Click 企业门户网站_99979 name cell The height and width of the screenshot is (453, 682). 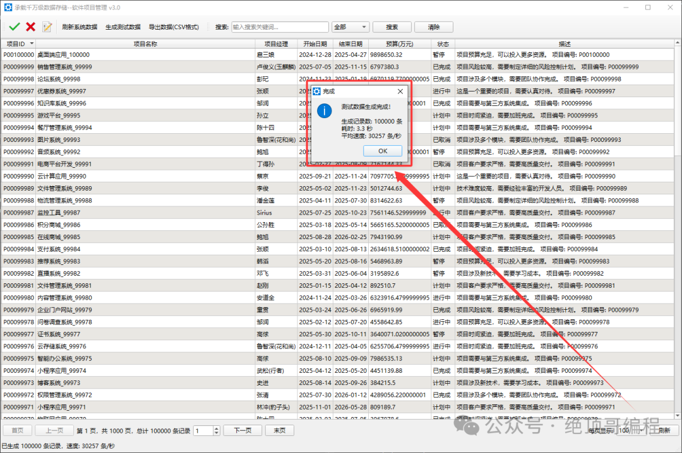coord(145,310)
